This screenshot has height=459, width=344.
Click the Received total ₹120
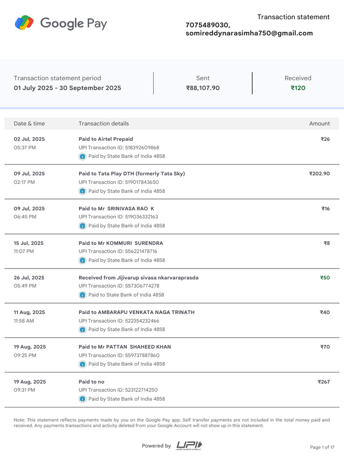298,88
